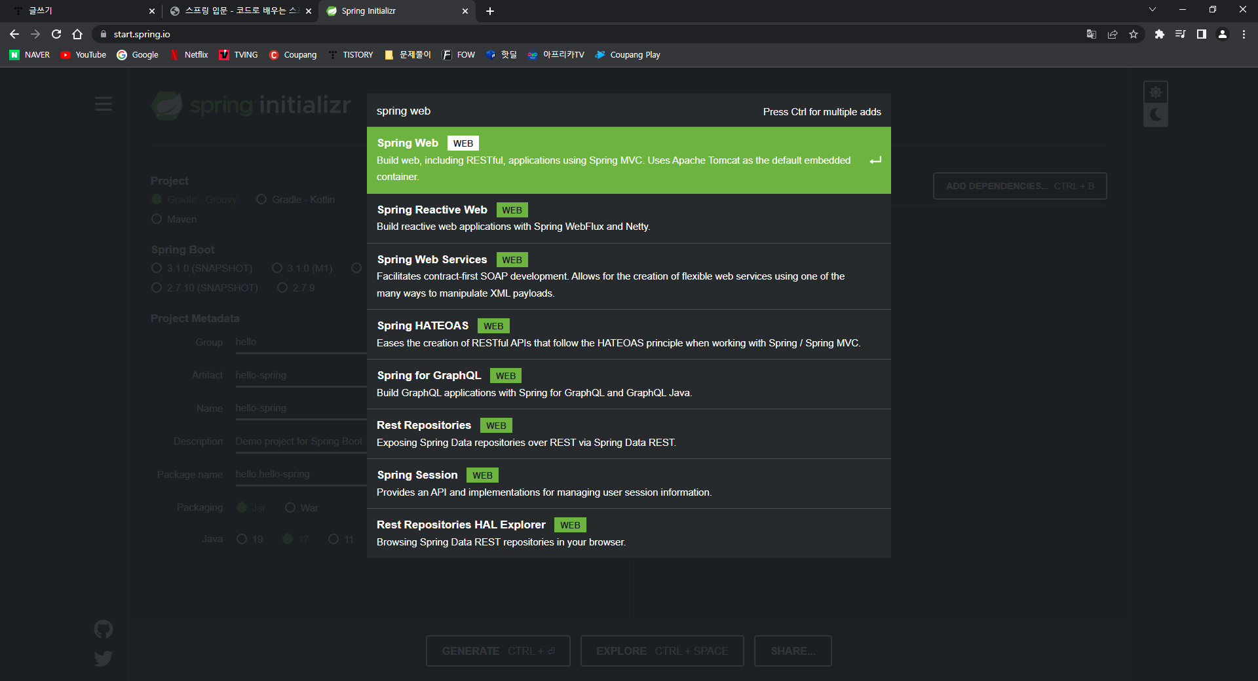This screenshot has width=1258, height=681.
Task: Open the Twitter icon link
Action: tap(104, 658)
